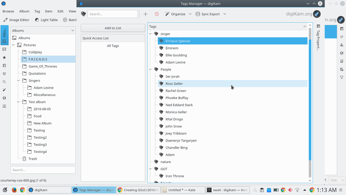This screenshot has height=195, width=346.
Task: Open the Item menu
Action: coord(48,11)
